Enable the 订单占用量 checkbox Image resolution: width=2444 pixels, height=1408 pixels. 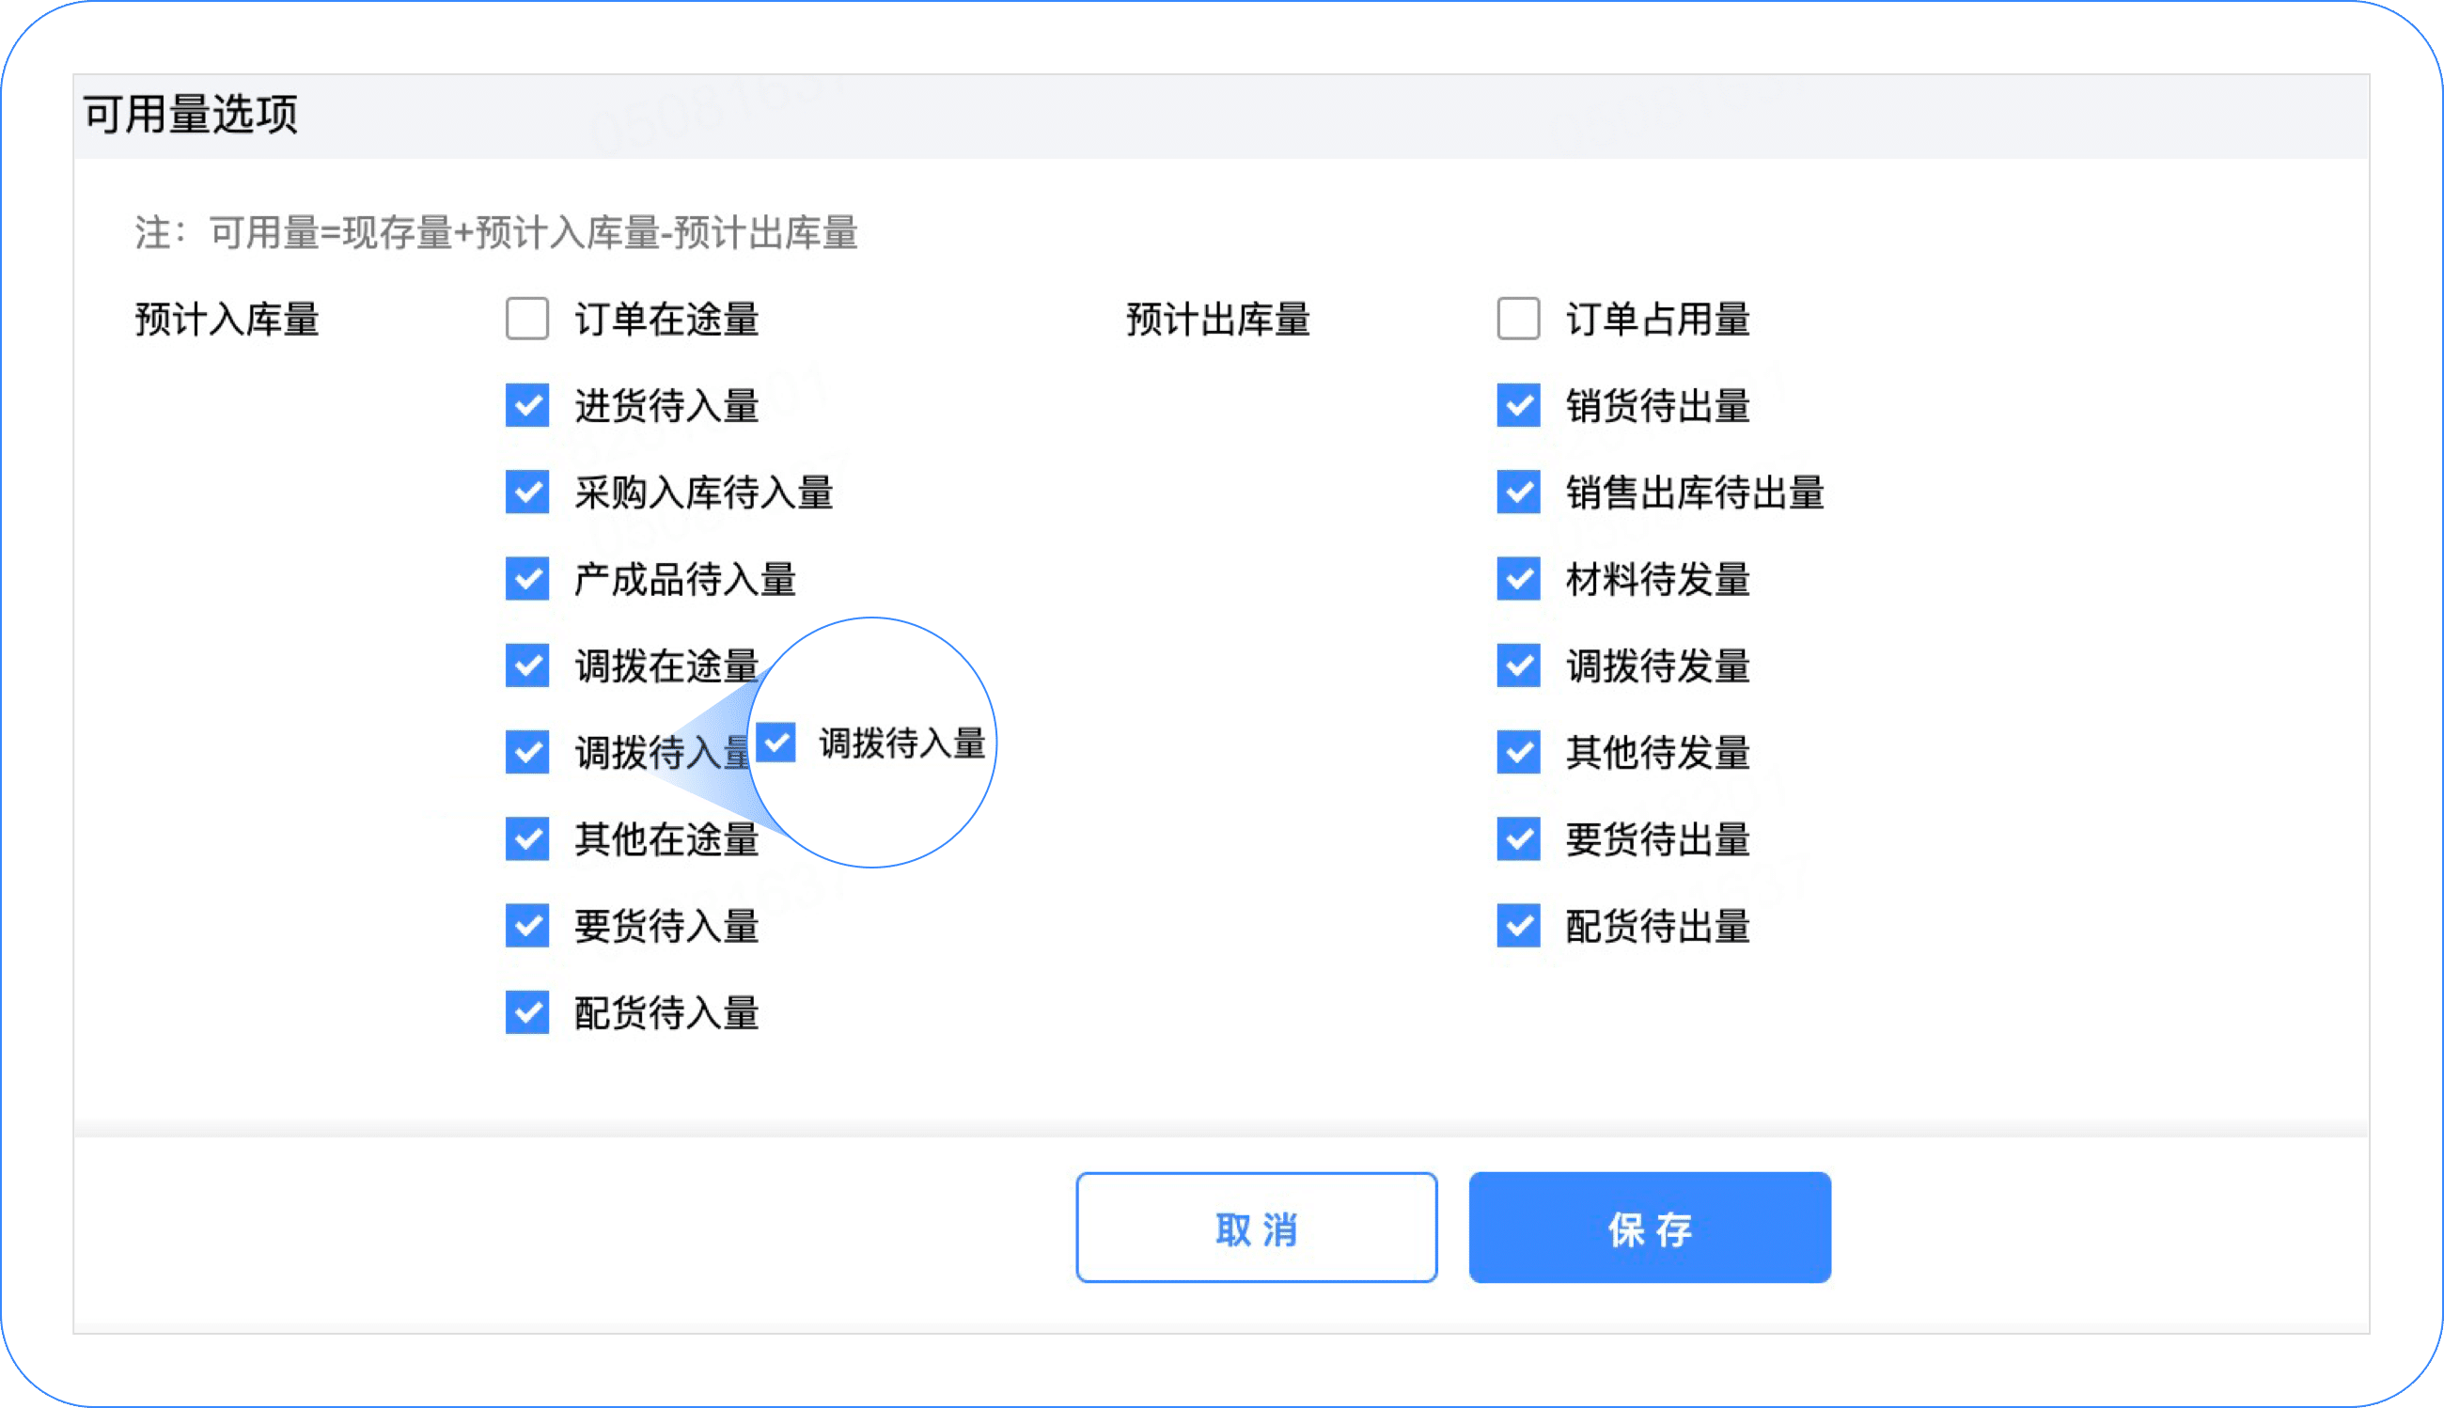tap(1518, 320)
